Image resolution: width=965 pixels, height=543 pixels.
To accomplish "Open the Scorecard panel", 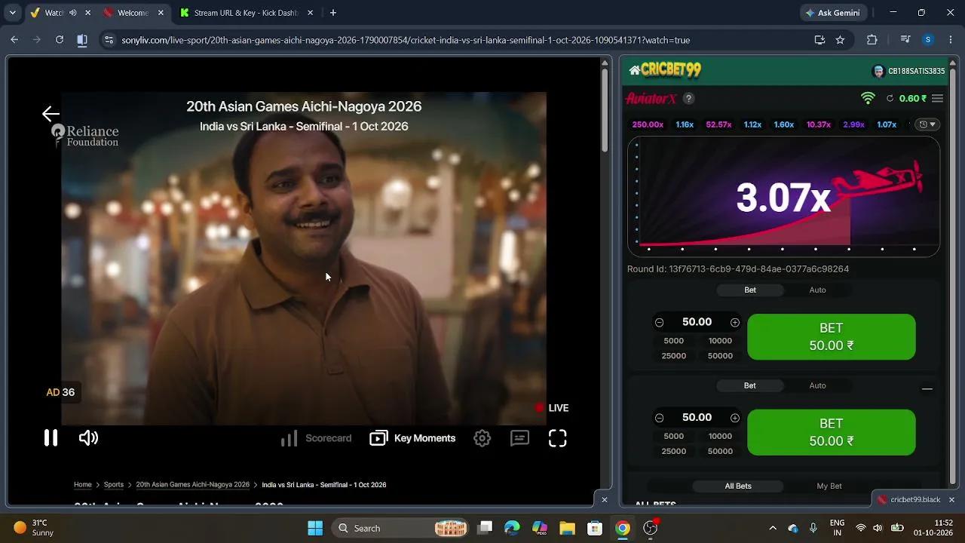I will pyautogui.click(x=316, y=438).
